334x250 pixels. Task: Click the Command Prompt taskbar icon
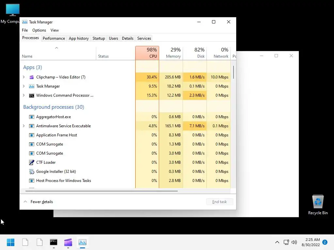pyautogui.click(x=53, y=242)
